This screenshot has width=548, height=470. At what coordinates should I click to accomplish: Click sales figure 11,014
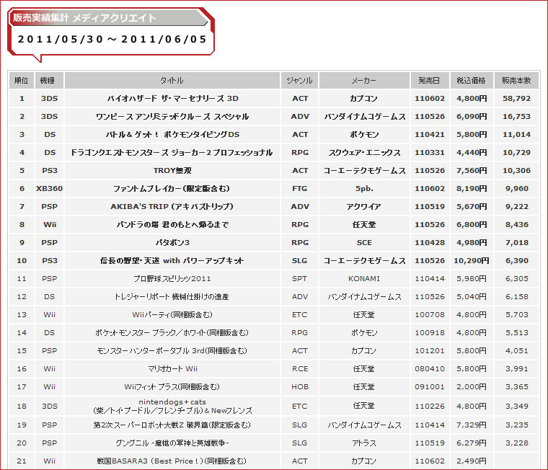click(516, 135)
